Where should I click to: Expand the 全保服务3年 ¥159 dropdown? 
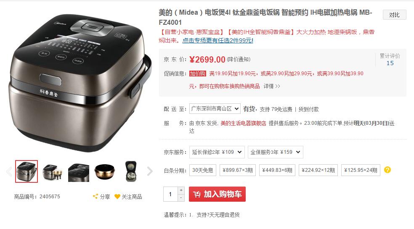pos(275,152)
